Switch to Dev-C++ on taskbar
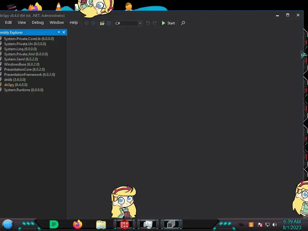This screenshot has height=231, width=308. [124, 224]
